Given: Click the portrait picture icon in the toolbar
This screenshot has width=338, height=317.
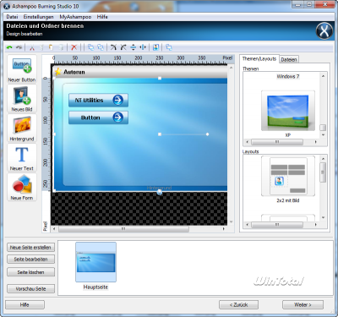Looking at the screenshot, I should coord(155,47).
